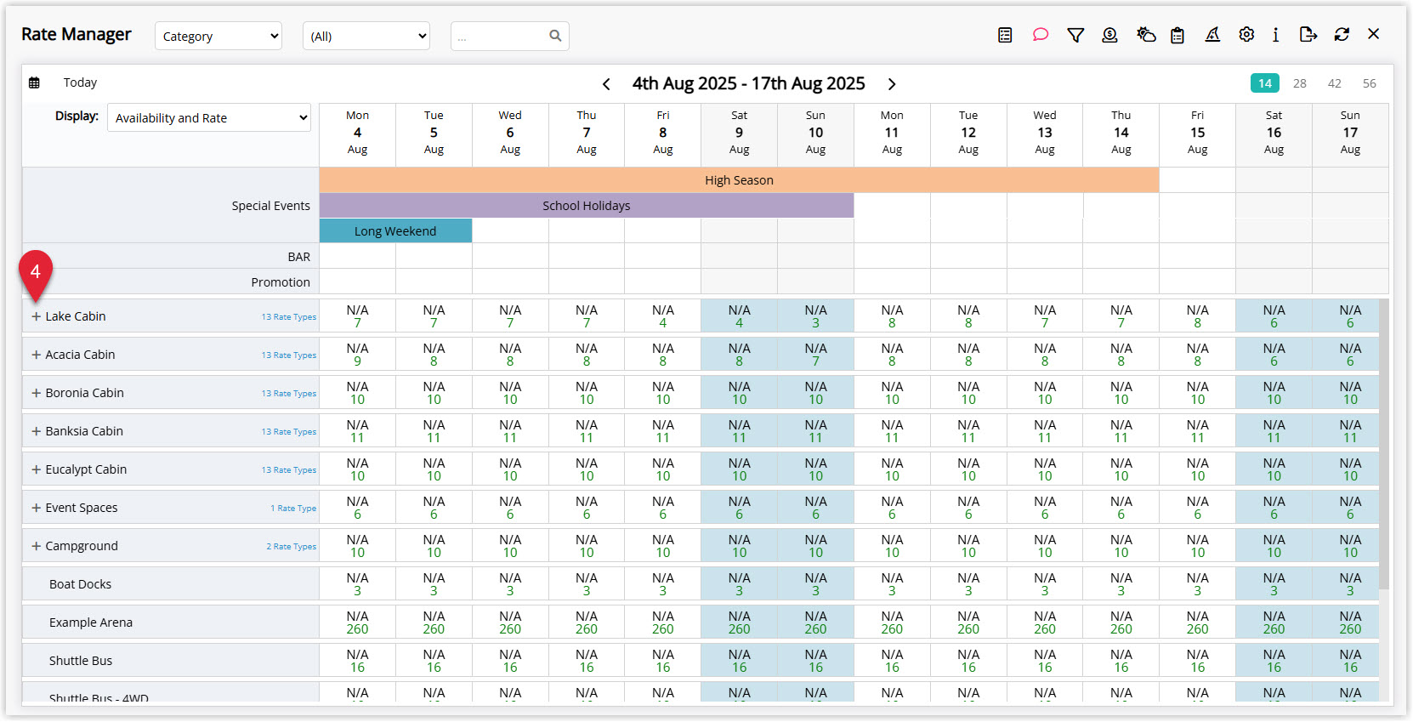Expand the Campground row
This screenshot has height=722, width=1413.
(x=37, y=546)
